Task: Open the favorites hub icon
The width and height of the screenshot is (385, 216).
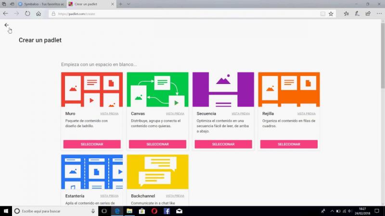Action: 346,14
